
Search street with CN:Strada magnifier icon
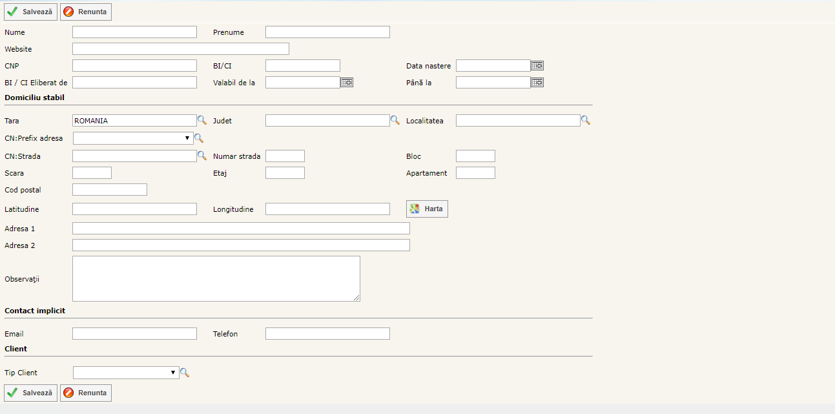click(x=202, y=156)
